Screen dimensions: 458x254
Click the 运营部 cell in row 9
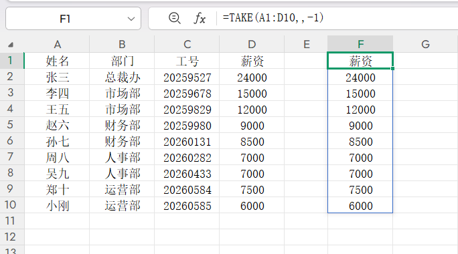coord(122,190)
